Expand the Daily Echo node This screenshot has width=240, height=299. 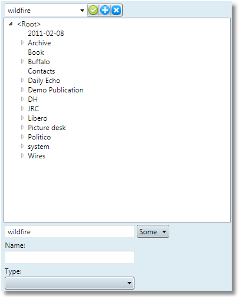(22, 80)
